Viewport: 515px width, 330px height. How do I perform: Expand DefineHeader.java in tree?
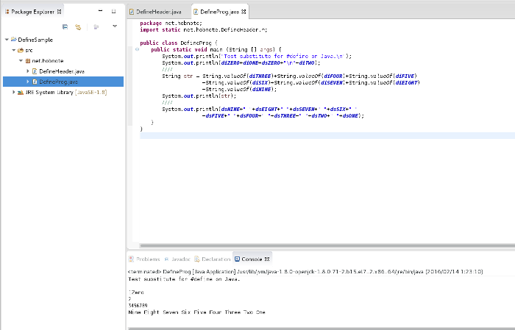28,71
